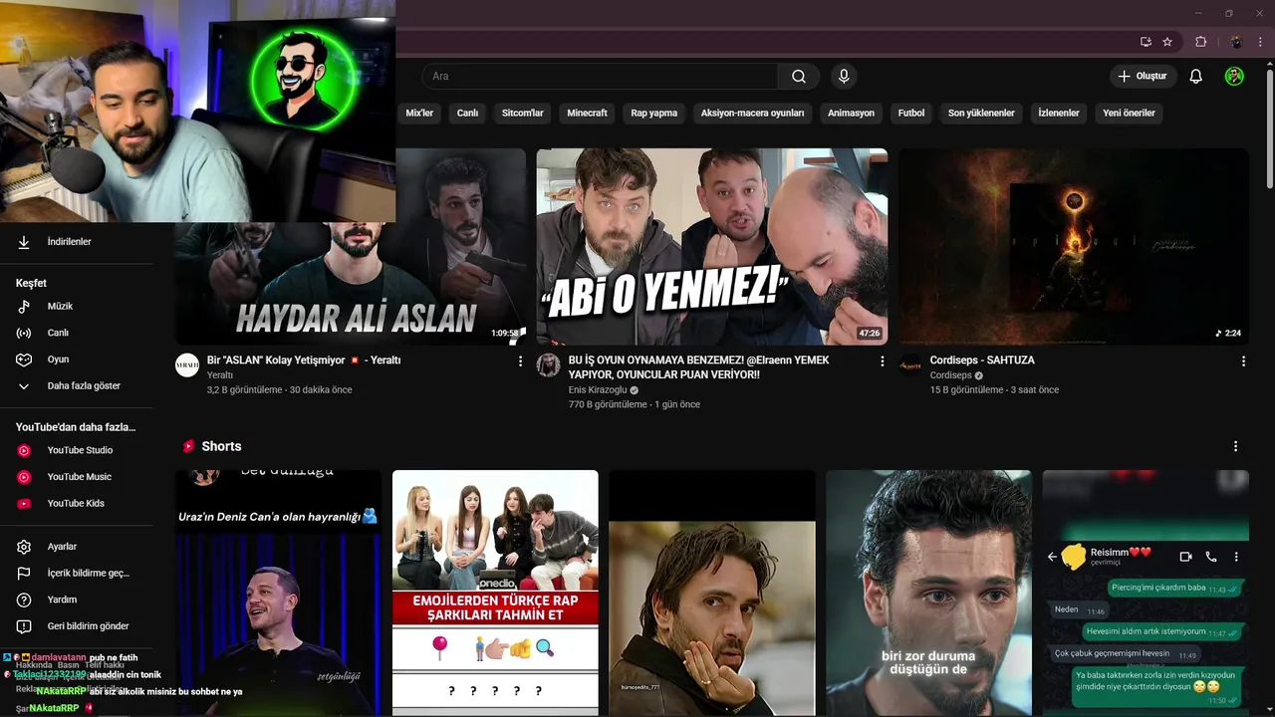This screenshot has height=717, width=1275.
Task: Click Enis Kirazoglu channel avatar
Action: (549, 365)
